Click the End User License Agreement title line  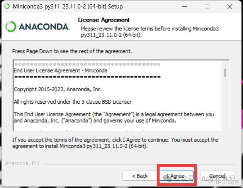[x=61, y=70]
